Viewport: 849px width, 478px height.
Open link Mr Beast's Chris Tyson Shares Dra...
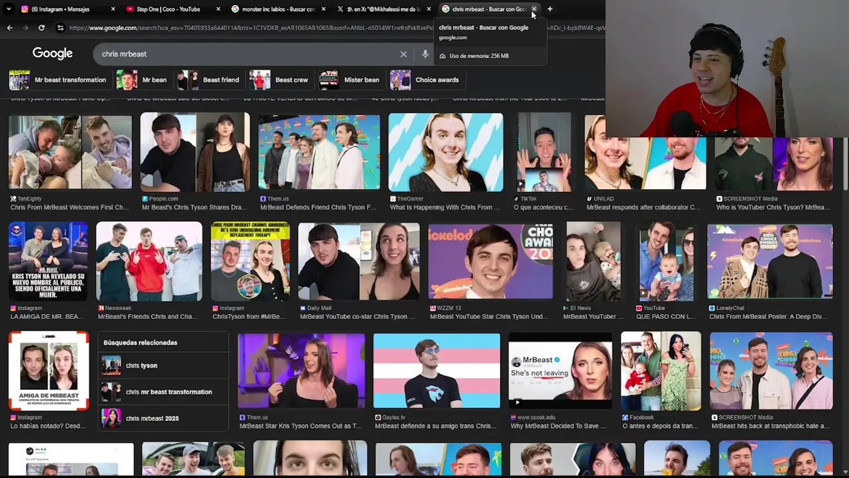[x=194, y=207]
